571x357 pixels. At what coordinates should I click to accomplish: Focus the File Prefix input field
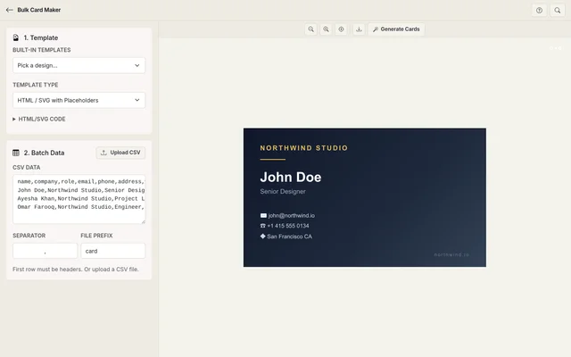pos(113,251)
